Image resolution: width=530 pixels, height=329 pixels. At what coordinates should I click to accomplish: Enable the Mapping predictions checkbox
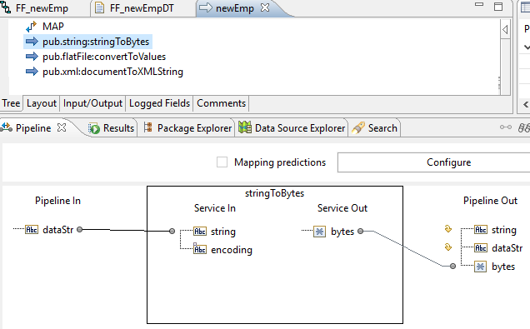tap(222, 162)
